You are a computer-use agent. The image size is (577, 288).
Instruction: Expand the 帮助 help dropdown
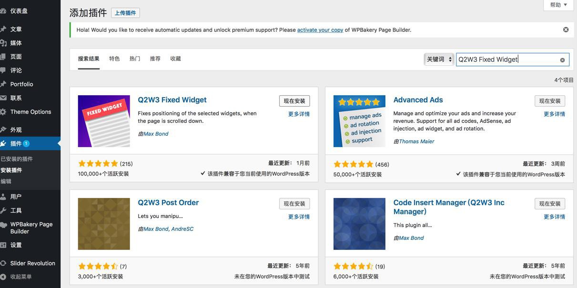tap(558, 5)
